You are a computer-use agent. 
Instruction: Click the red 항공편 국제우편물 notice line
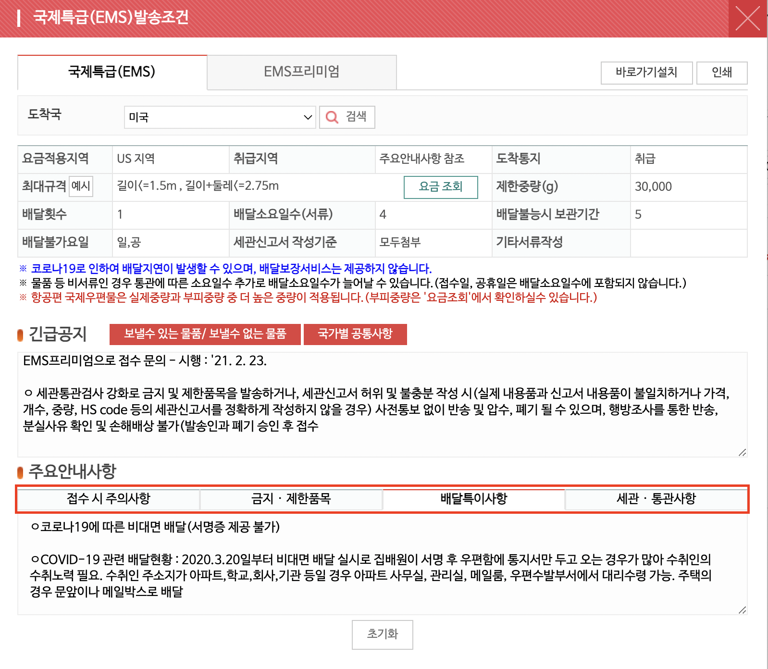[308, 297]
